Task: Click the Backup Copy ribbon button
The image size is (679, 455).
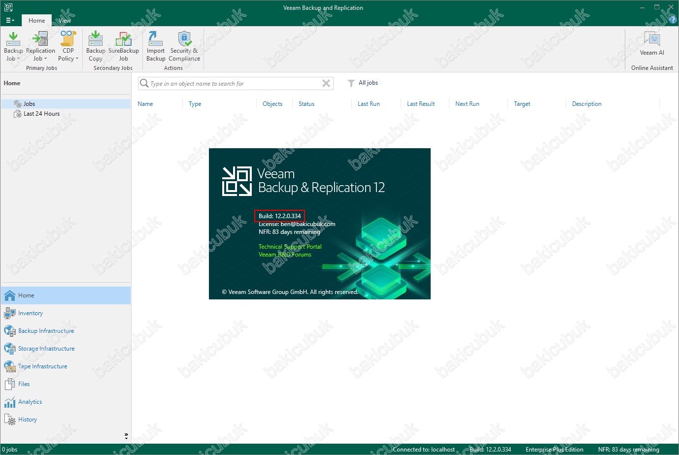Action: point(96,46)
